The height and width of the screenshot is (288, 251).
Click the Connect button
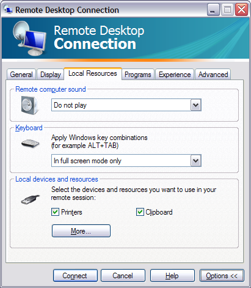point(75,276)
